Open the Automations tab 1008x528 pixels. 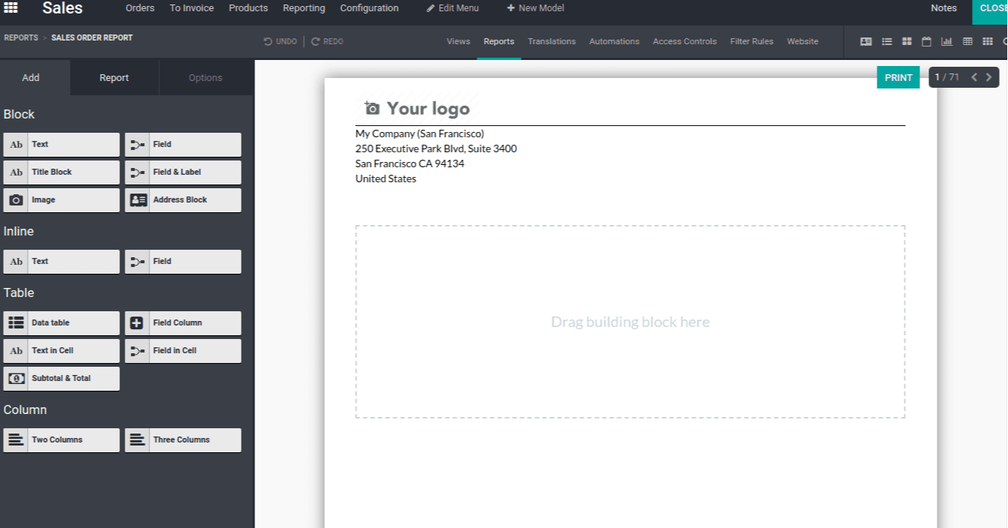pos(614,42)
